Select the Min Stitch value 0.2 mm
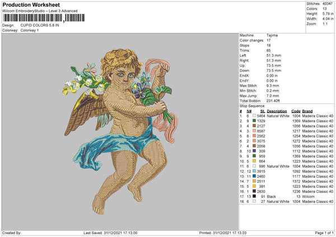 click(x=273, y=91)
